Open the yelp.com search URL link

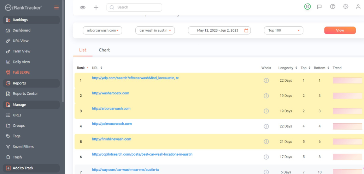click(135, 78)
